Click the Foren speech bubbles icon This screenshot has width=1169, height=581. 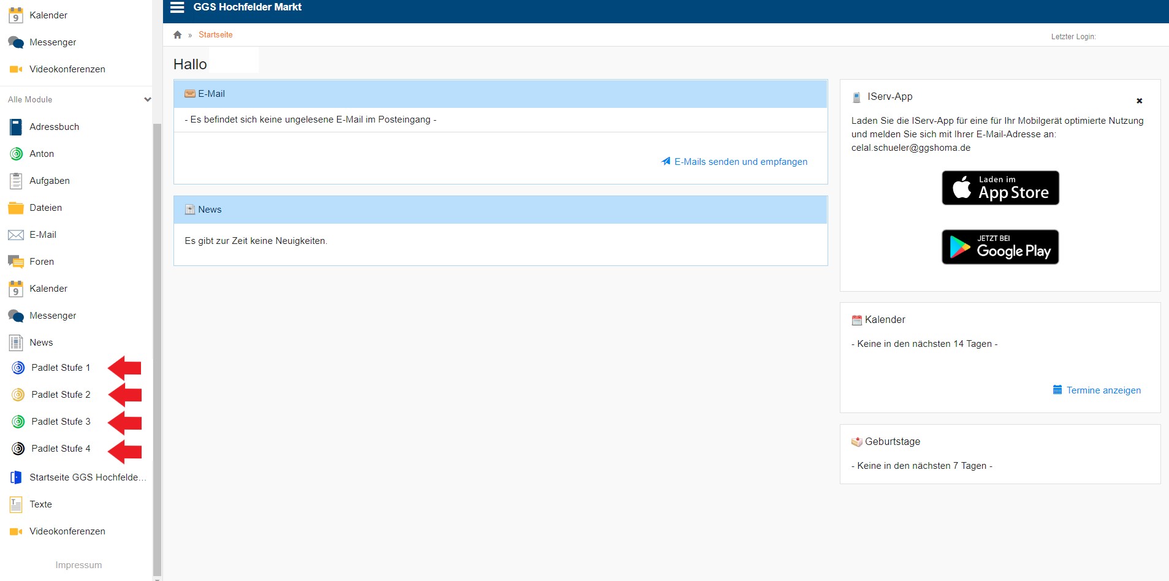pyautogui.click(x=16, y=262)
